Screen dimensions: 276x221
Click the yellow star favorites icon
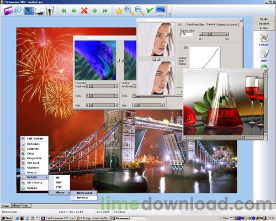(119, 10)
